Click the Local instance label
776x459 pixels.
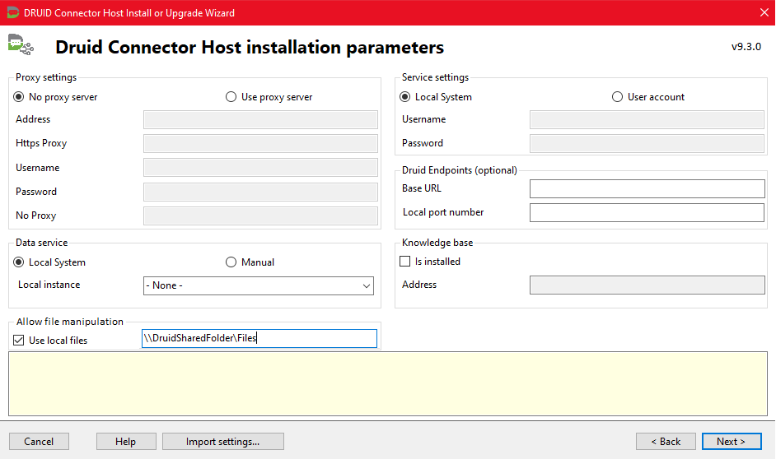coord(49,285)
